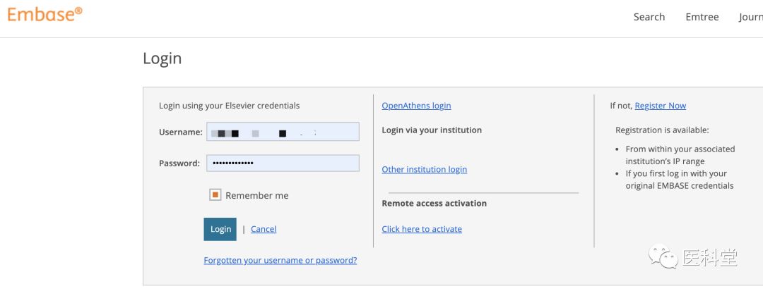Toggle the Remember me checkbox

(x=215, y=195)
